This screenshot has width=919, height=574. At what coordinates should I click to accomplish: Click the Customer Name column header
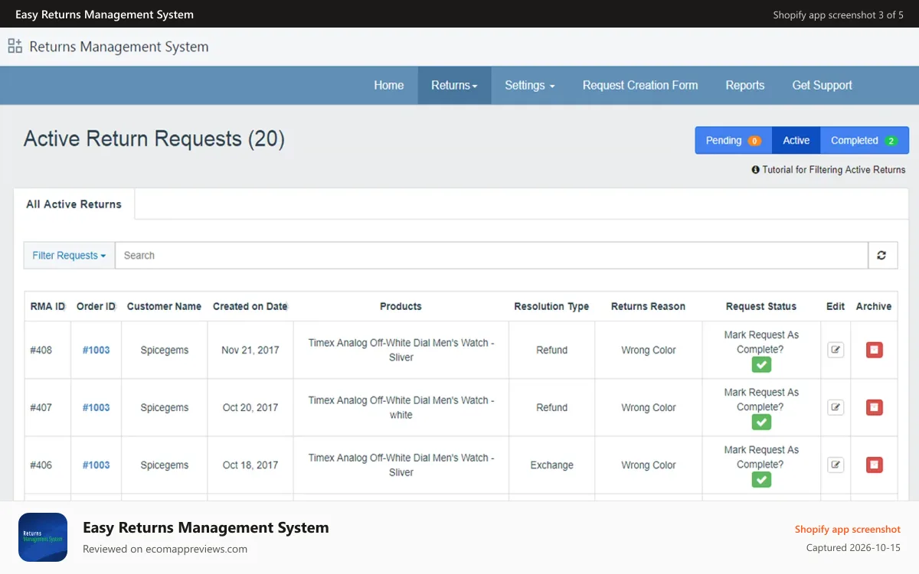(164, 306)
